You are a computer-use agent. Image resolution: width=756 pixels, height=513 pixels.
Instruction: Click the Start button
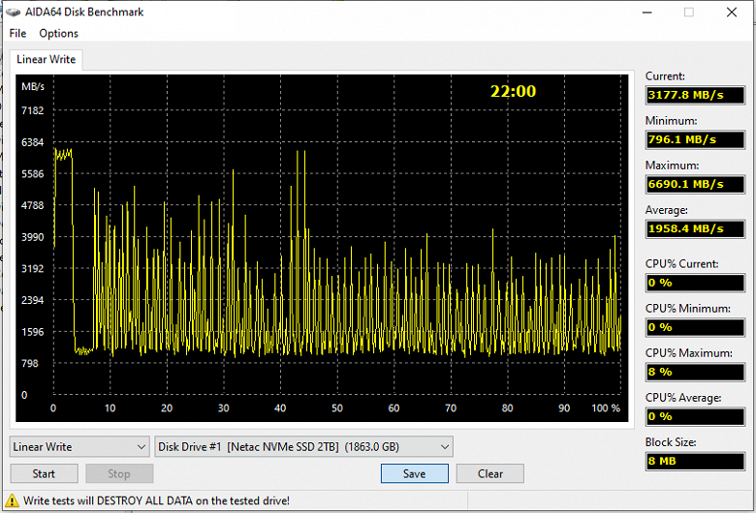click(44, 473)
